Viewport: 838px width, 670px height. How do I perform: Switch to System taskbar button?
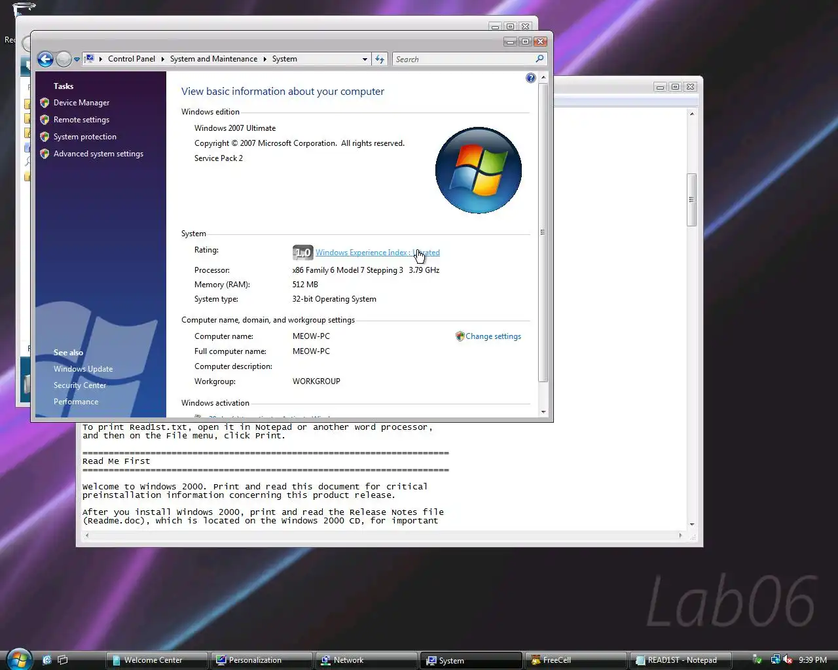click(x=471, y=660)
